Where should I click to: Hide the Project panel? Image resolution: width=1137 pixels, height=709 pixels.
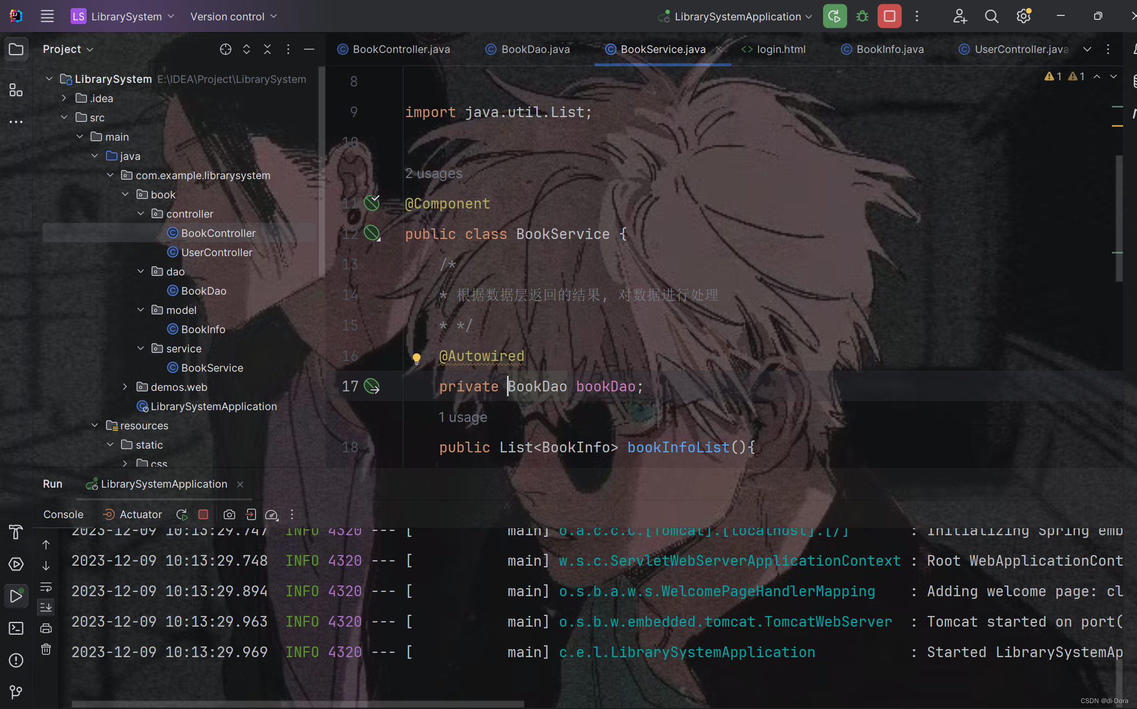click(x=309, y=49)
